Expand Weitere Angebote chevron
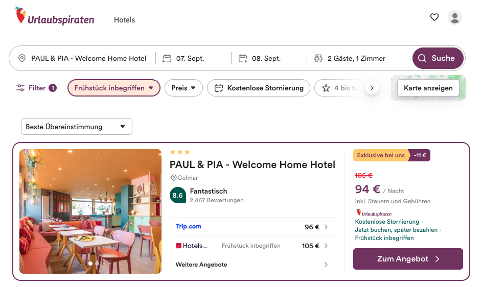Screen dimensions: 482x287 point(326,265)
